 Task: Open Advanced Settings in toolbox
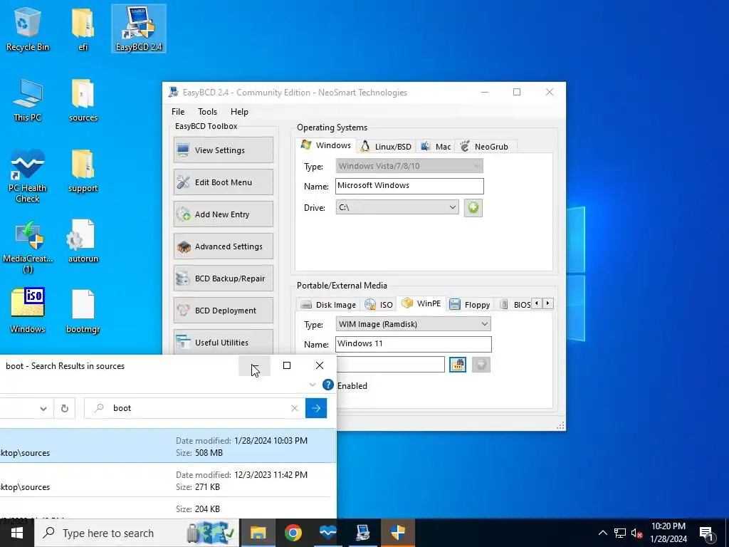coord(223,246)
